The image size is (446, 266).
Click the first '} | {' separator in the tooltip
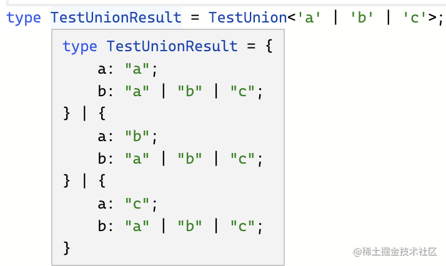(85, 114)
